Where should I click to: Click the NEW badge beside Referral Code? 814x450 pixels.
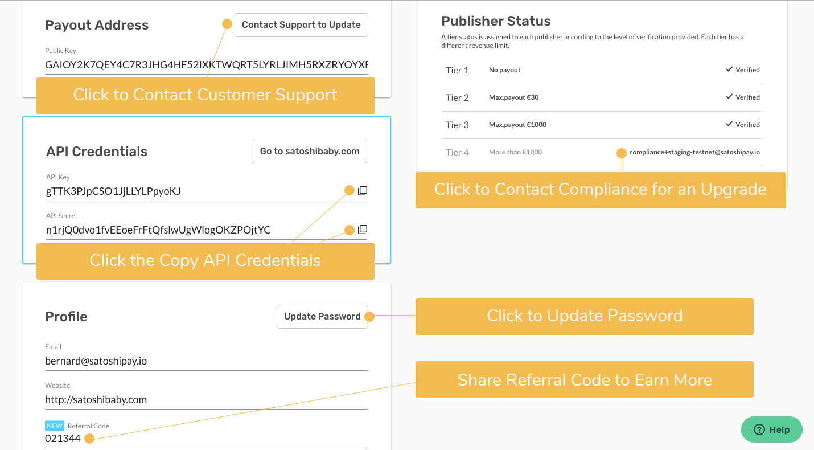click(55, 426)
